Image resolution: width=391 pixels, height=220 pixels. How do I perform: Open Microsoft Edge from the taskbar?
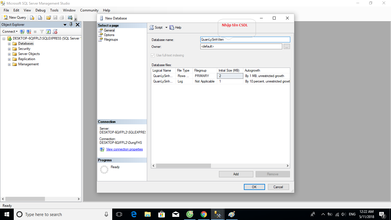tap(134, 214)
